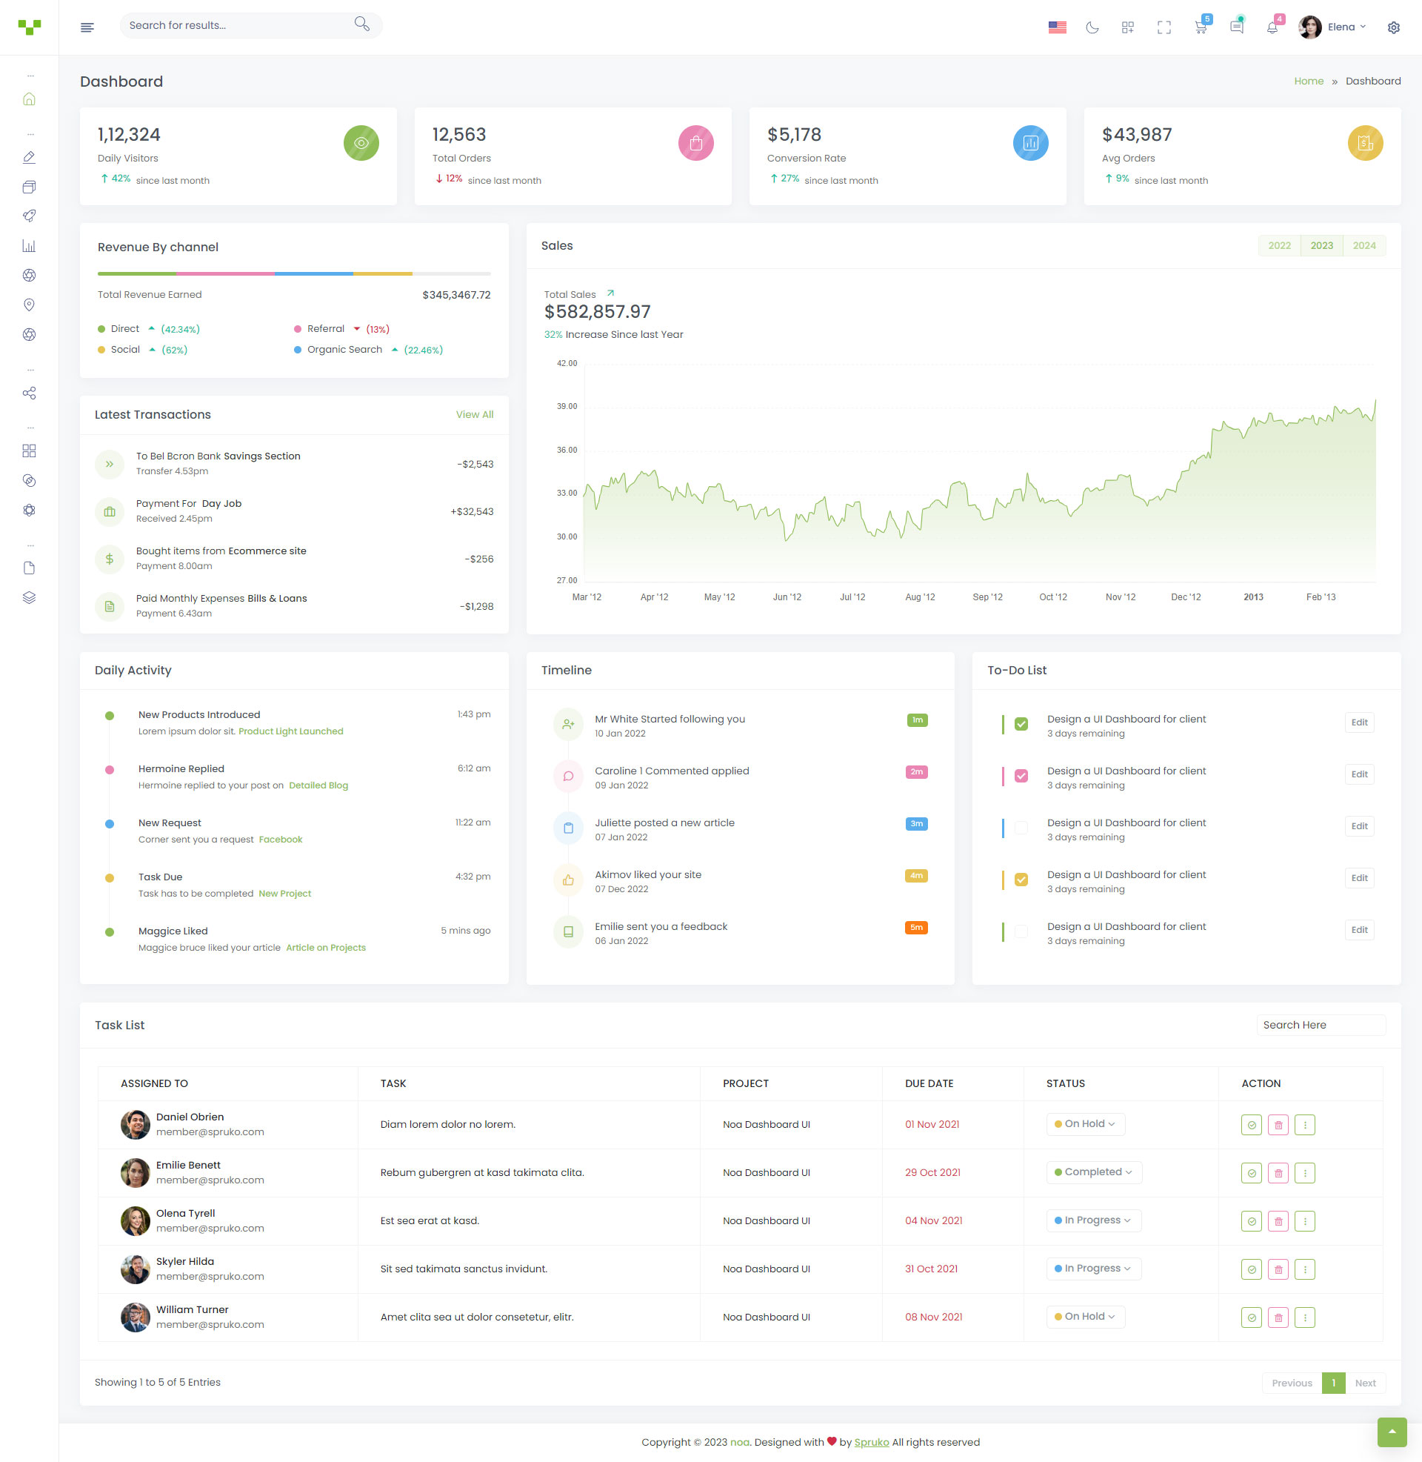
Task: Click the settings gear in header
Action: click(1393, 27)
